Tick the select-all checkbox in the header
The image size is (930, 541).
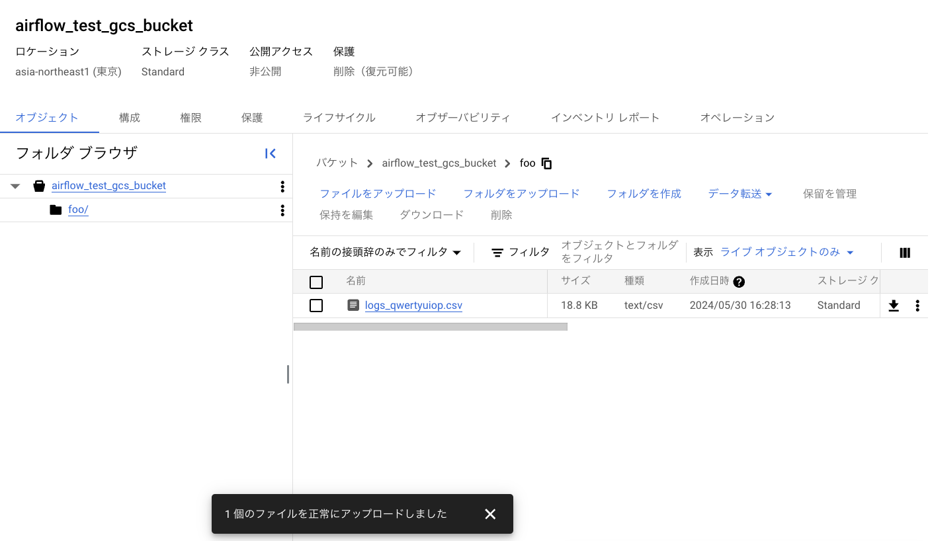click(316, 282)
